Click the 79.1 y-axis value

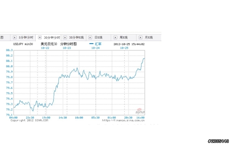pyautogui.click(x=9, y=115)
